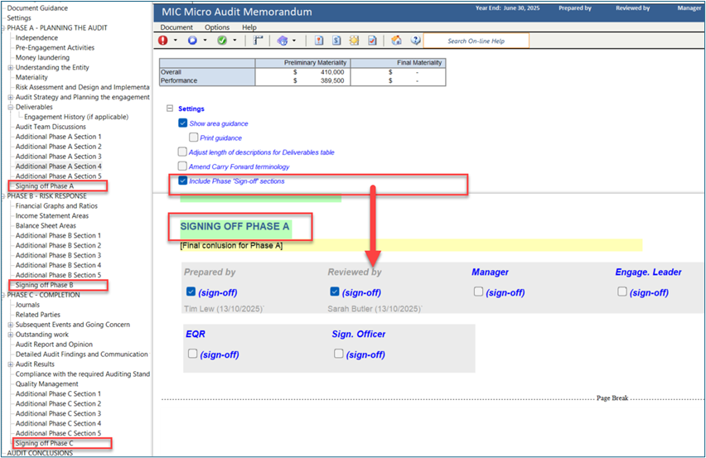Screen dimensions: 706x458
Task: Click the green checkmark sign-off icon
Action: point(222,41)
